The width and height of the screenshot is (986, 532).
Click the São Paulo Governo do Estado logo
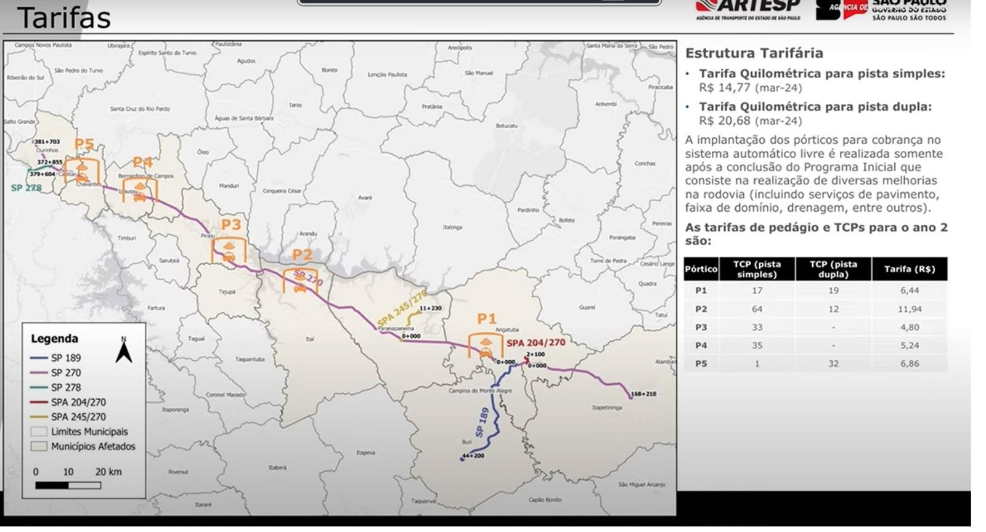[881, 10]
